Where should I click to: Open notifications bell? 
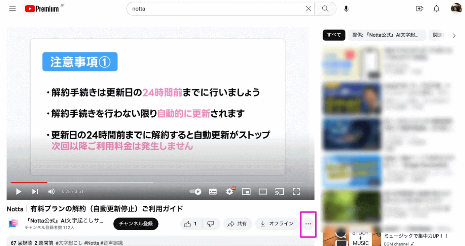(436, 9)
